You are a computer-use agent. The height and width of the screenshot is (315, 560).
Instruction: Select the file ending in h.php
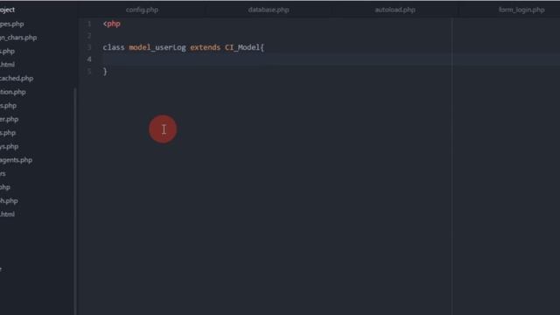click(9, 200)
